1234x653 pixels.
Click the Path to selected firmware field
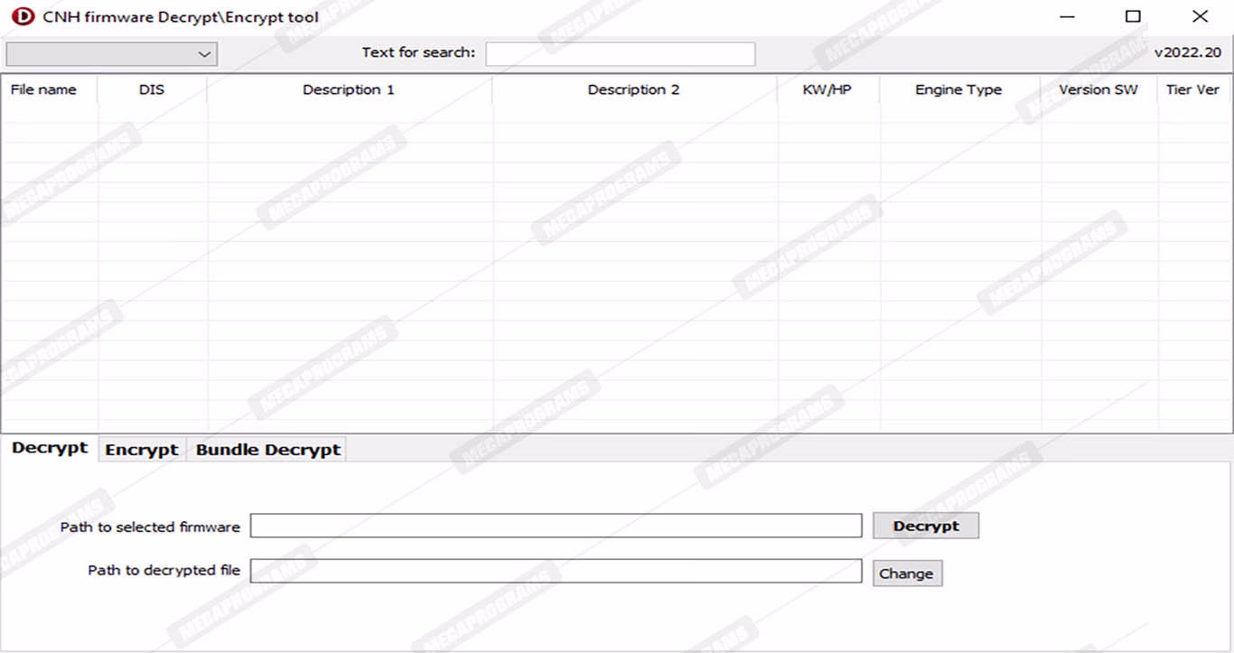click(x=556, y=526)
